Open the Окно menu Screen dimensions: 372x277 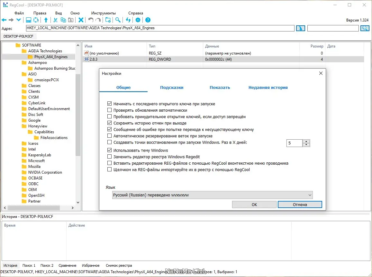pyautogui.click(x=75, y=13)
